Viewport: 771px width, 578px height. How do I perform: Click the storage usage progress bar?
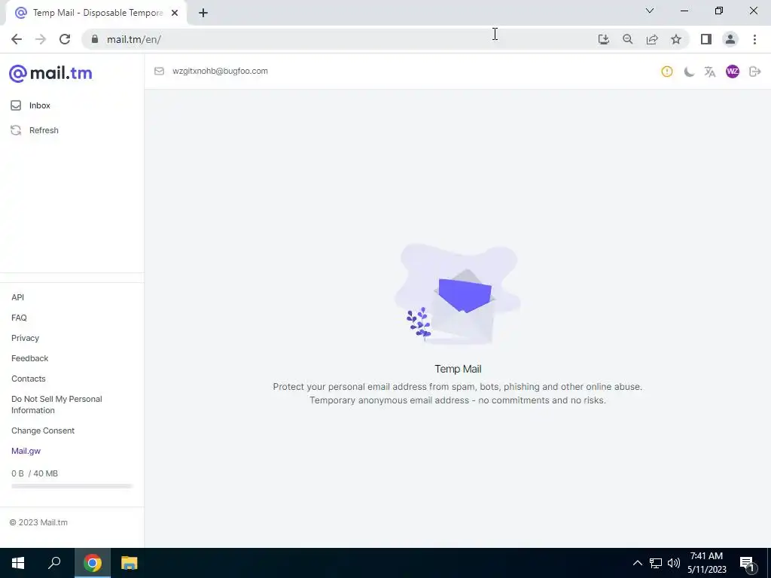coord(72,486)
